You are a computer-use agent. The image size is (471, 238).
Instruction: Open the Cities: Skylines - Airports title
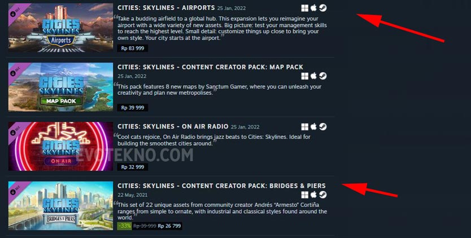[166, 8]
